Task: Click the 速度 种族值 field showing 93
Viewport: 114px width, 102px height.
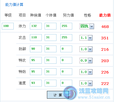Action: point(36,83)
